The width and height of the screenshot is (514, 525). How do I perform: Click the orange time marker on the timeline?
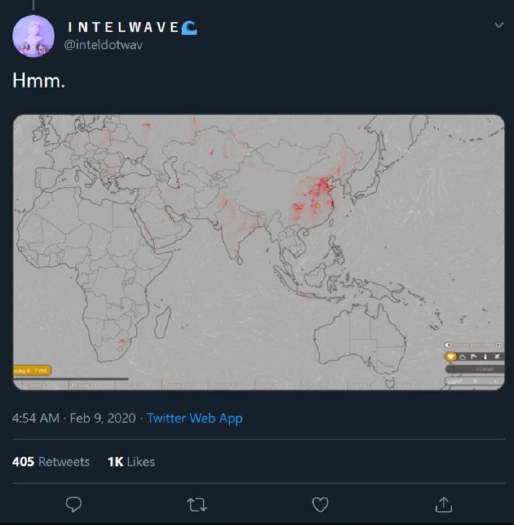[x=32, y=370]
